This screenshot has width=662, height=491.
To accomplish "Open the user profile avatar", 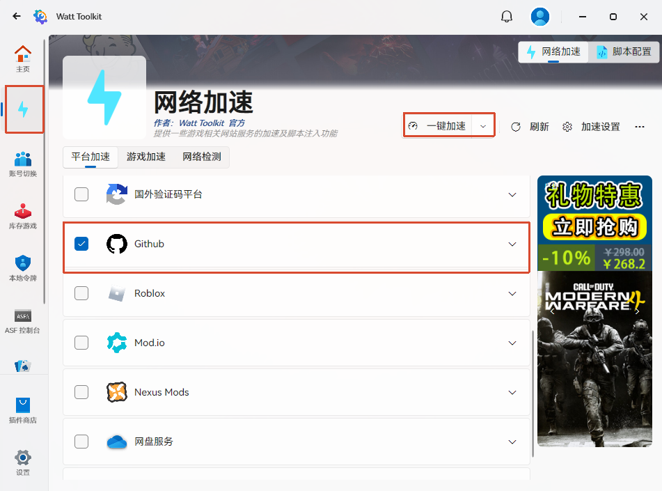I will (540, 17).
